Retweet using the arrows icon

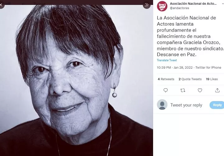[183, 90]
